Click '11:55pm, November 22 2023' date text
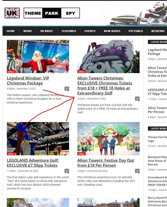 [23, 171]
